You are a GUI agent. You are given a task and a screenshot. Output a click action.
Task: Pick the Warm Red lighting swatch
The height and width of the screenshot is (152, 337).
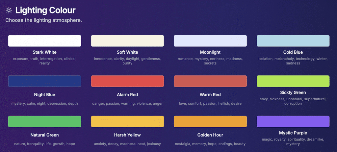tap(210, 81)
